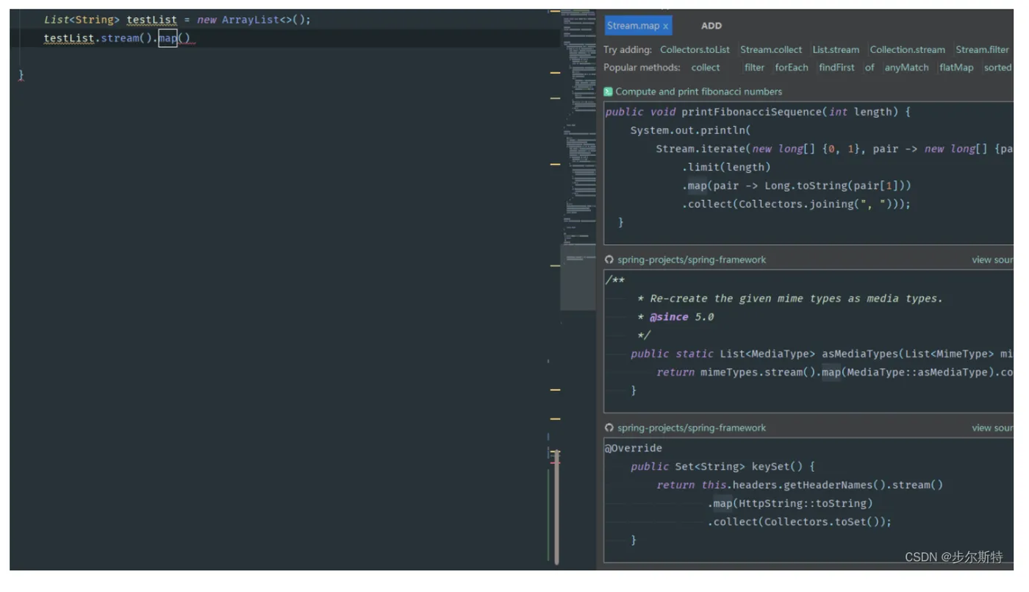Choose the popular method anyMatch
Viewport: 1029px width, 592px height.
[x=906, y=68]
